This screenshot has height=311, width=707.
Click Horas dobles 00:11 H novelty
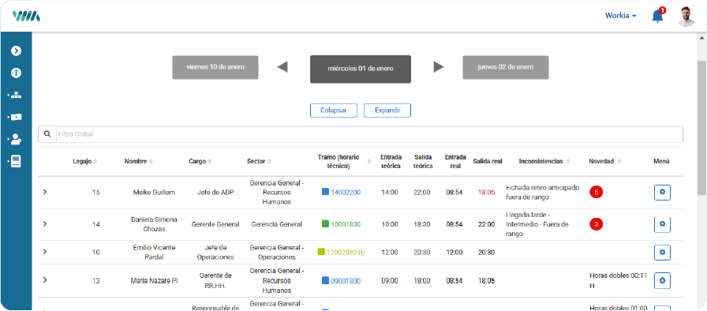618,280
